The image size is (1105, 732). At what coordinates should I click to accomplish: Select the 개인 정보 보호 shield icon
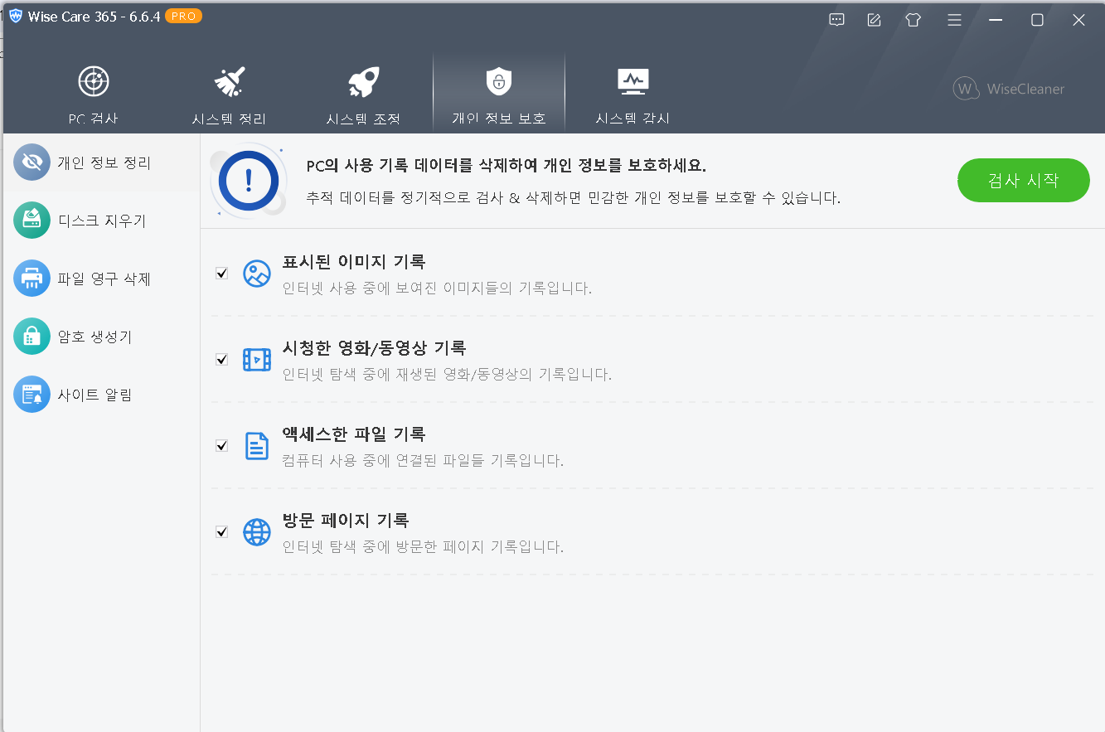point(498,81)
